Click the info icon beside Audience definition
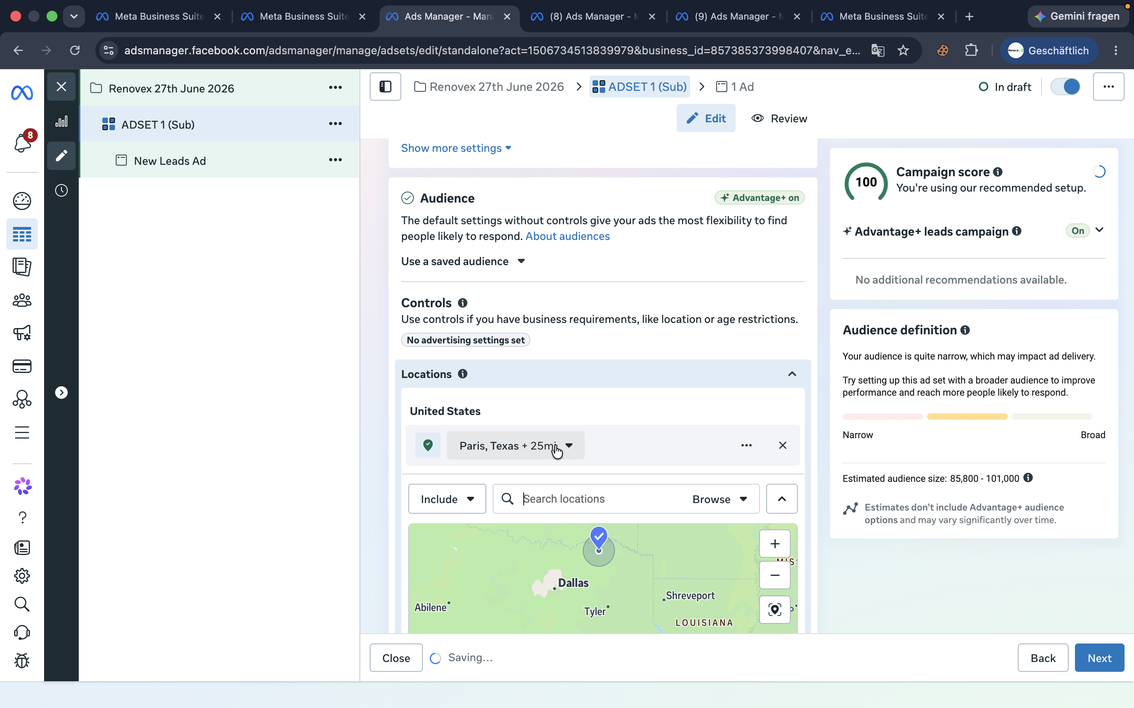Image resolution: width=1134 pixels, height=708 pixels. tap(965, 330)
